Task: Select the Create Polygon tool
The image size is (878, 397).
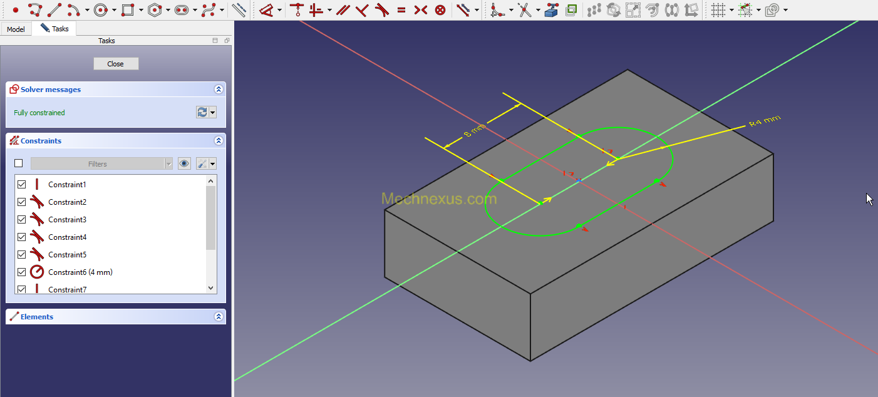Action: (x=155, y=10)
